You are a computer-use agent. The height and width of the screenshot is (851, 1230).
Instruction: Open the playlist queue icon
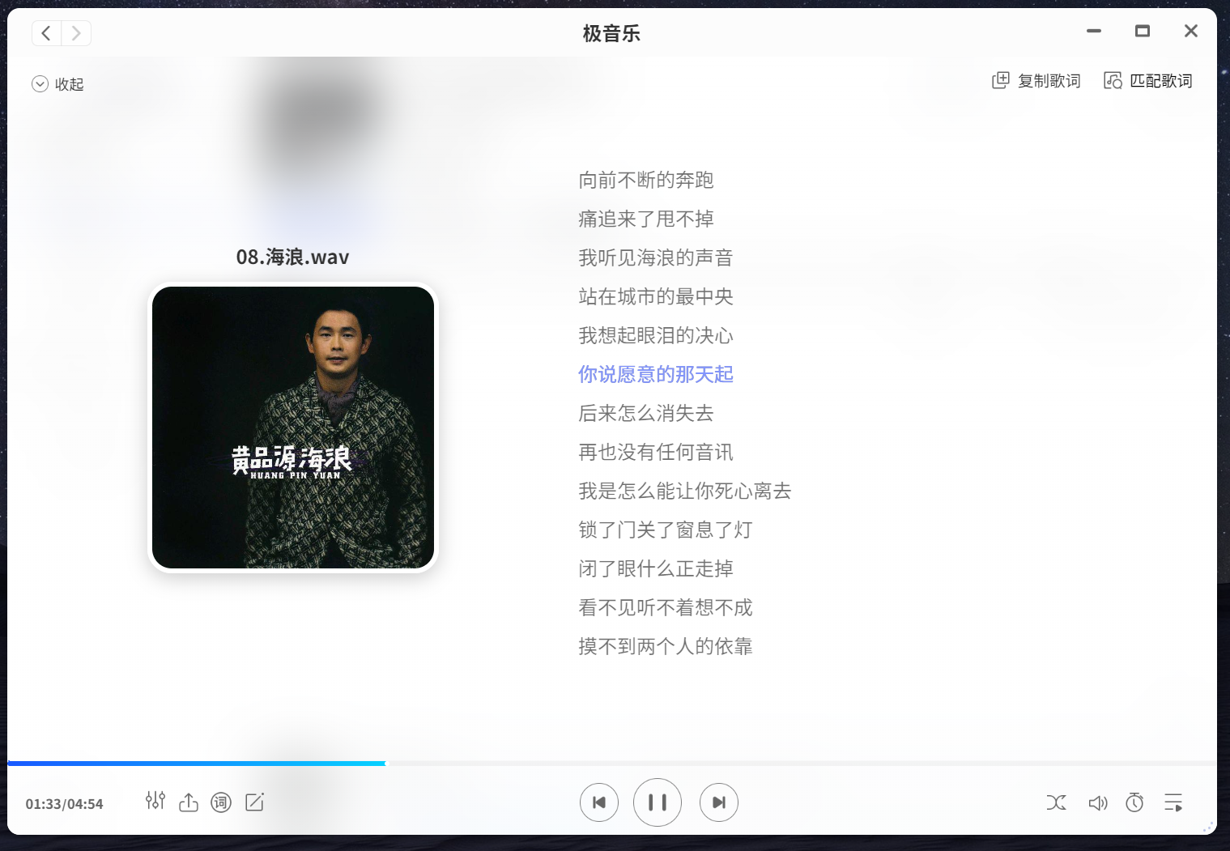coord(1173,802)
